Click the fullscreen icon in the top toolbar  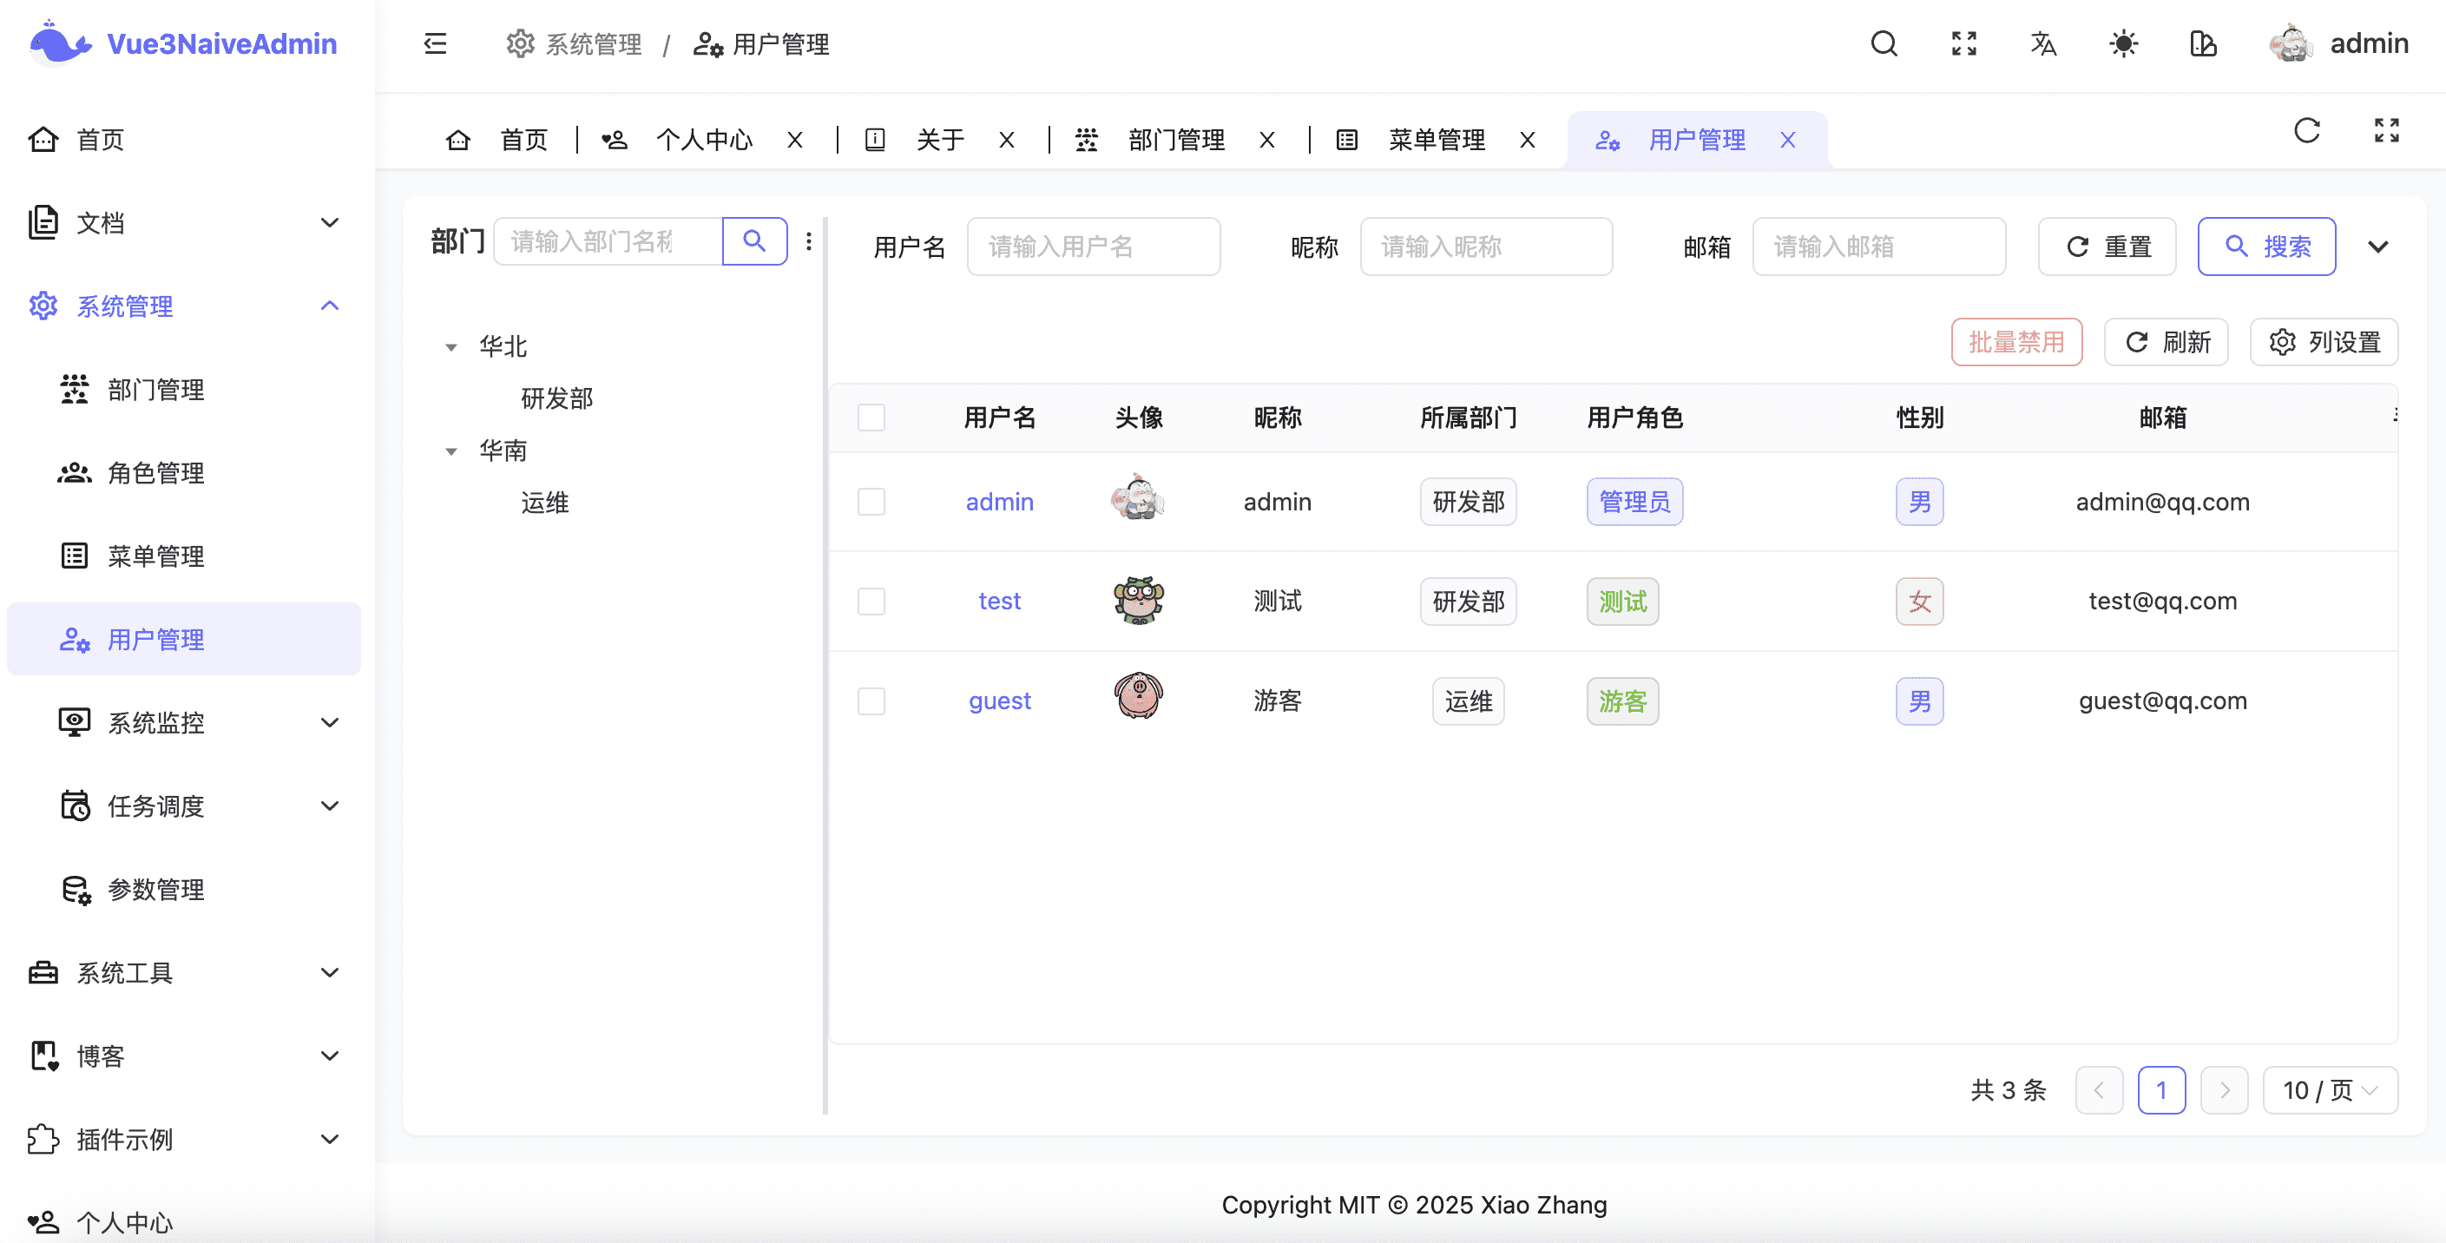tap(1964, 43)
